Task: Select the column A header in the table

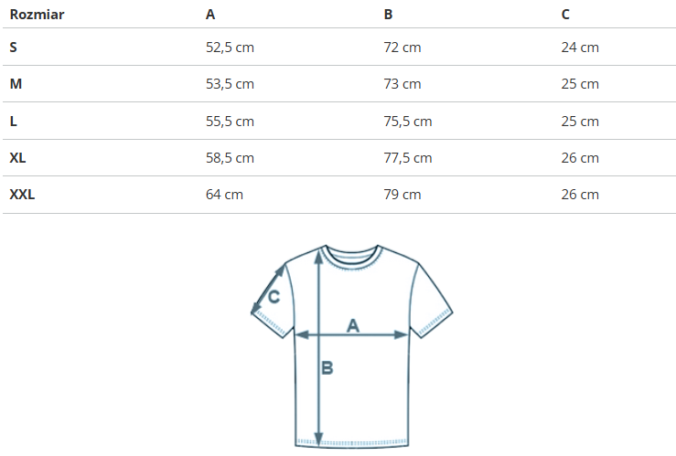Action: click(211, 15)
